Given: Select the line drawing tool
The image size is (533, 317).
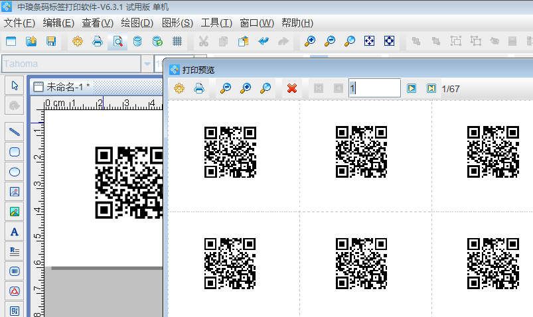Looking at the screenshot, I should click(x=15, y=132).
